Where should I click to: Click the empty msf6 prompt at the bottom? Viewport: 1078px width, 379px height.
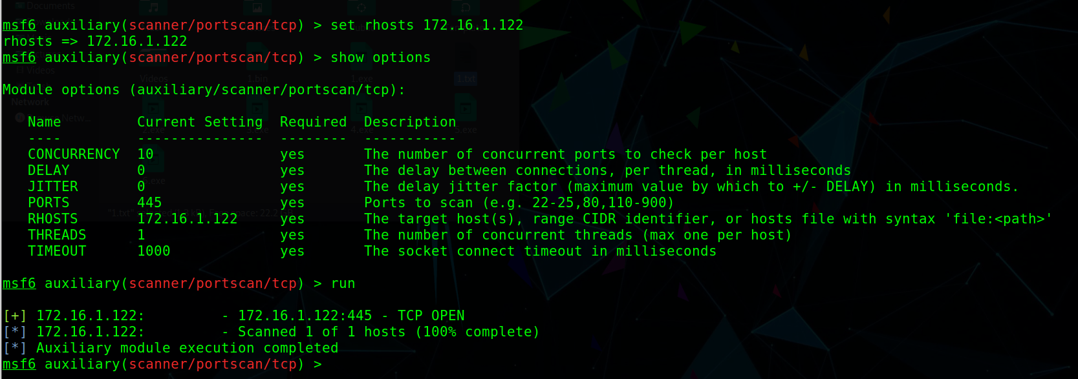(x=162, y=364)
